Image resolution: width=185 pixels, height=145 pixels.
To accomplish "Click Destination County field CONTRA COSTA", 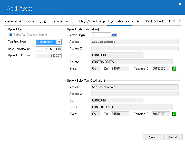I will [x=132, y=107].
